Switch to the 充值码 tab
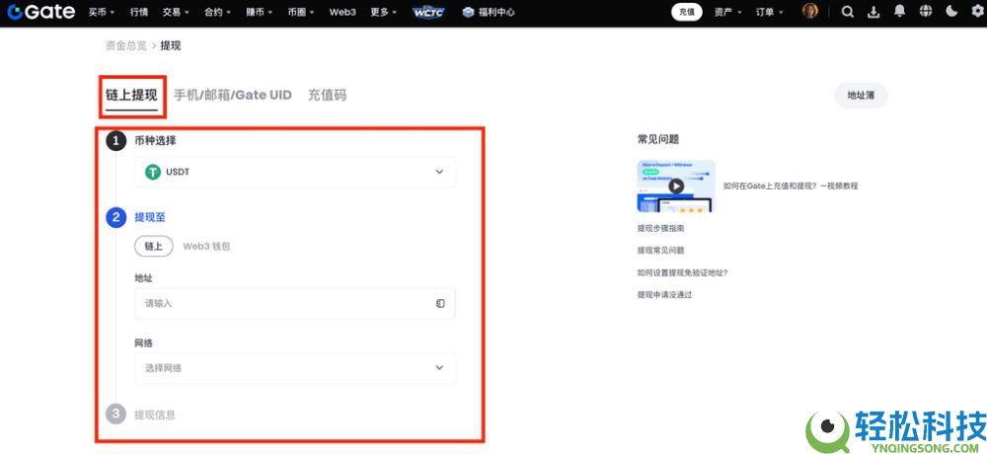 click(327, 95)
